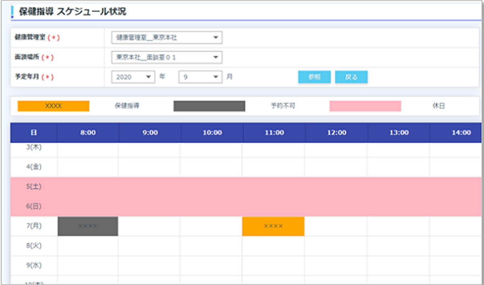The height and width of the screenshot is (285, 484).
Task: Click the orange XXXX legend swatch
Action: click(53, 106)
